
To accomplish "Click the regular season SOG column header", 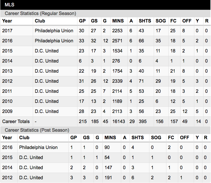I will point(161,21).
